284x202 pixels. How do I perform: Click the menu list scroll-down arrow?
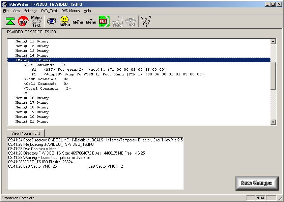[x=273, y=122]
